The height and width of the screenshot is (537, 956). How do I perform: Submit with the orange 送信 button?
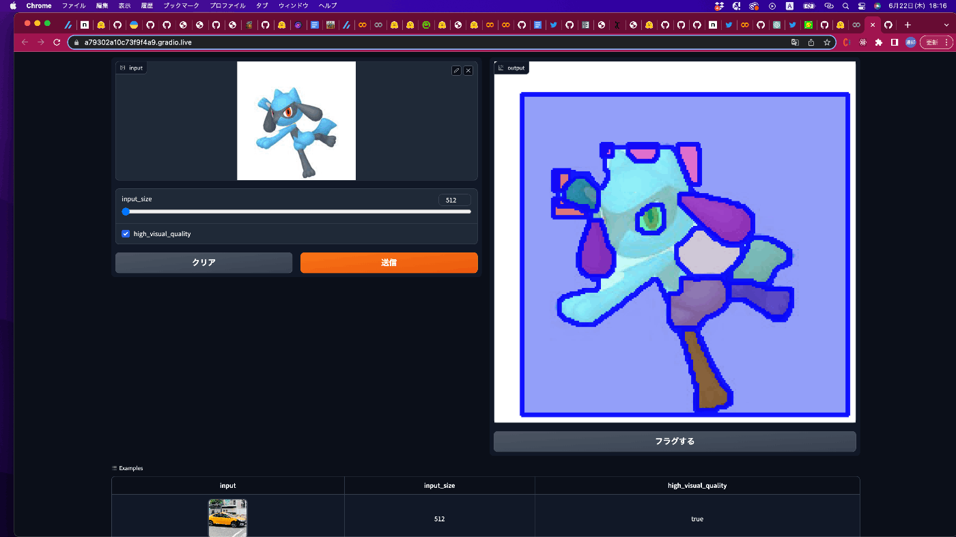click(389, 263)
